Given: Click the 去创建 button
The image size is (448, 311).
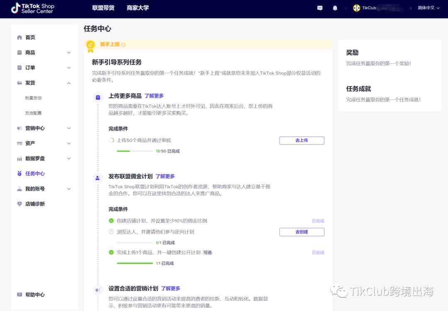Looking at the screenshot, I should pyautogui.click(x=302, y=232).
